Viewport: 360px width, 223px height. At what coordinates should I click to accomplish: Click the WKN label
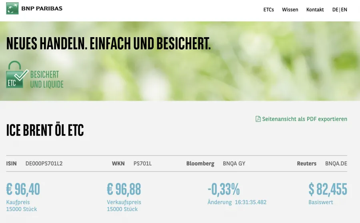(118, 163)
